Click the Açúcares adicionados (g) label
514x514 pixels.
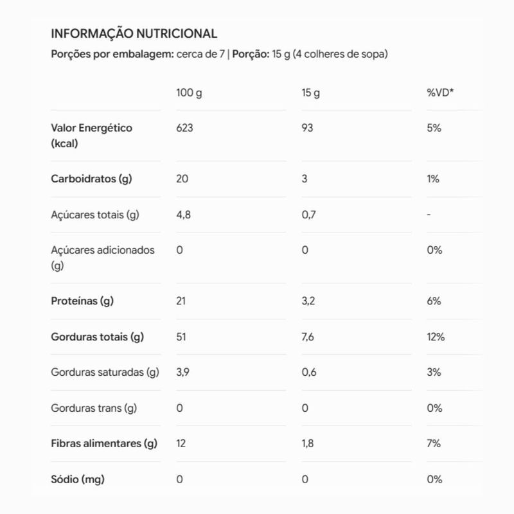pos(103,258)
